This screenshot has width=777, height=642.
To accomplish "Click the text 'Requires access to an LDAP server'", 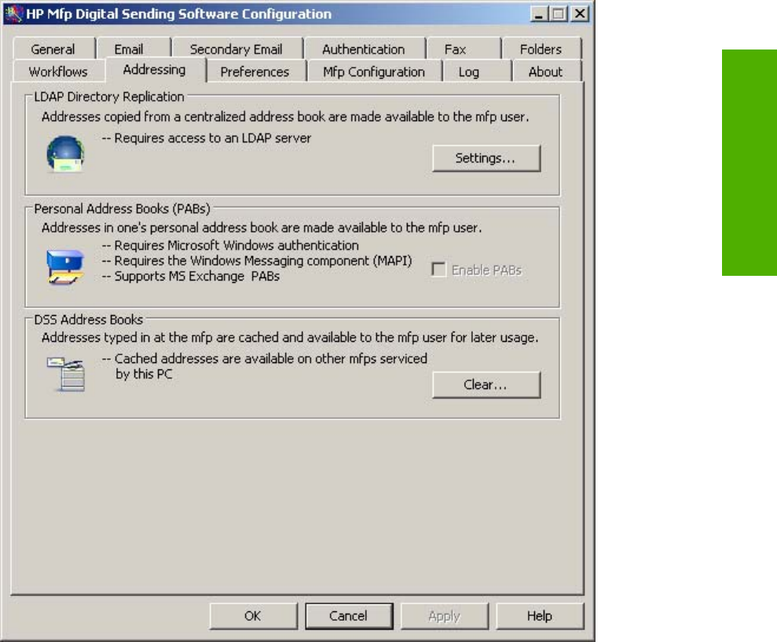I will point(213,138).
